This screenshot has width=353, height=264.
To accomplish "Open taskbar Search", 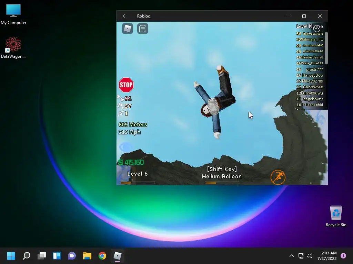I will pyautogui.click(x=26, y=256).
